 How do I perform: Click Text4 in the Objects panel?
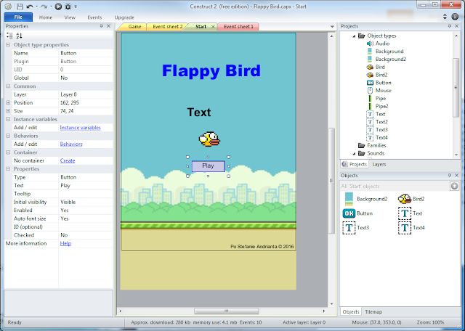tap(411, 228)
